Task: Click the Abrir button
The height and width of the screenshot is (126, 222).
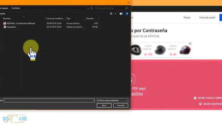Action: tap(104, 105)
